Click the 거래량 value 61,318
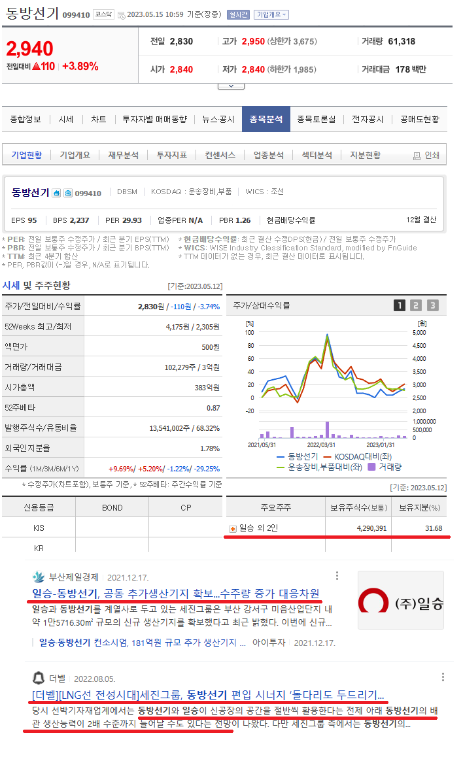The image size is (463, 761). pyautogui.click(x=402, y=42)
